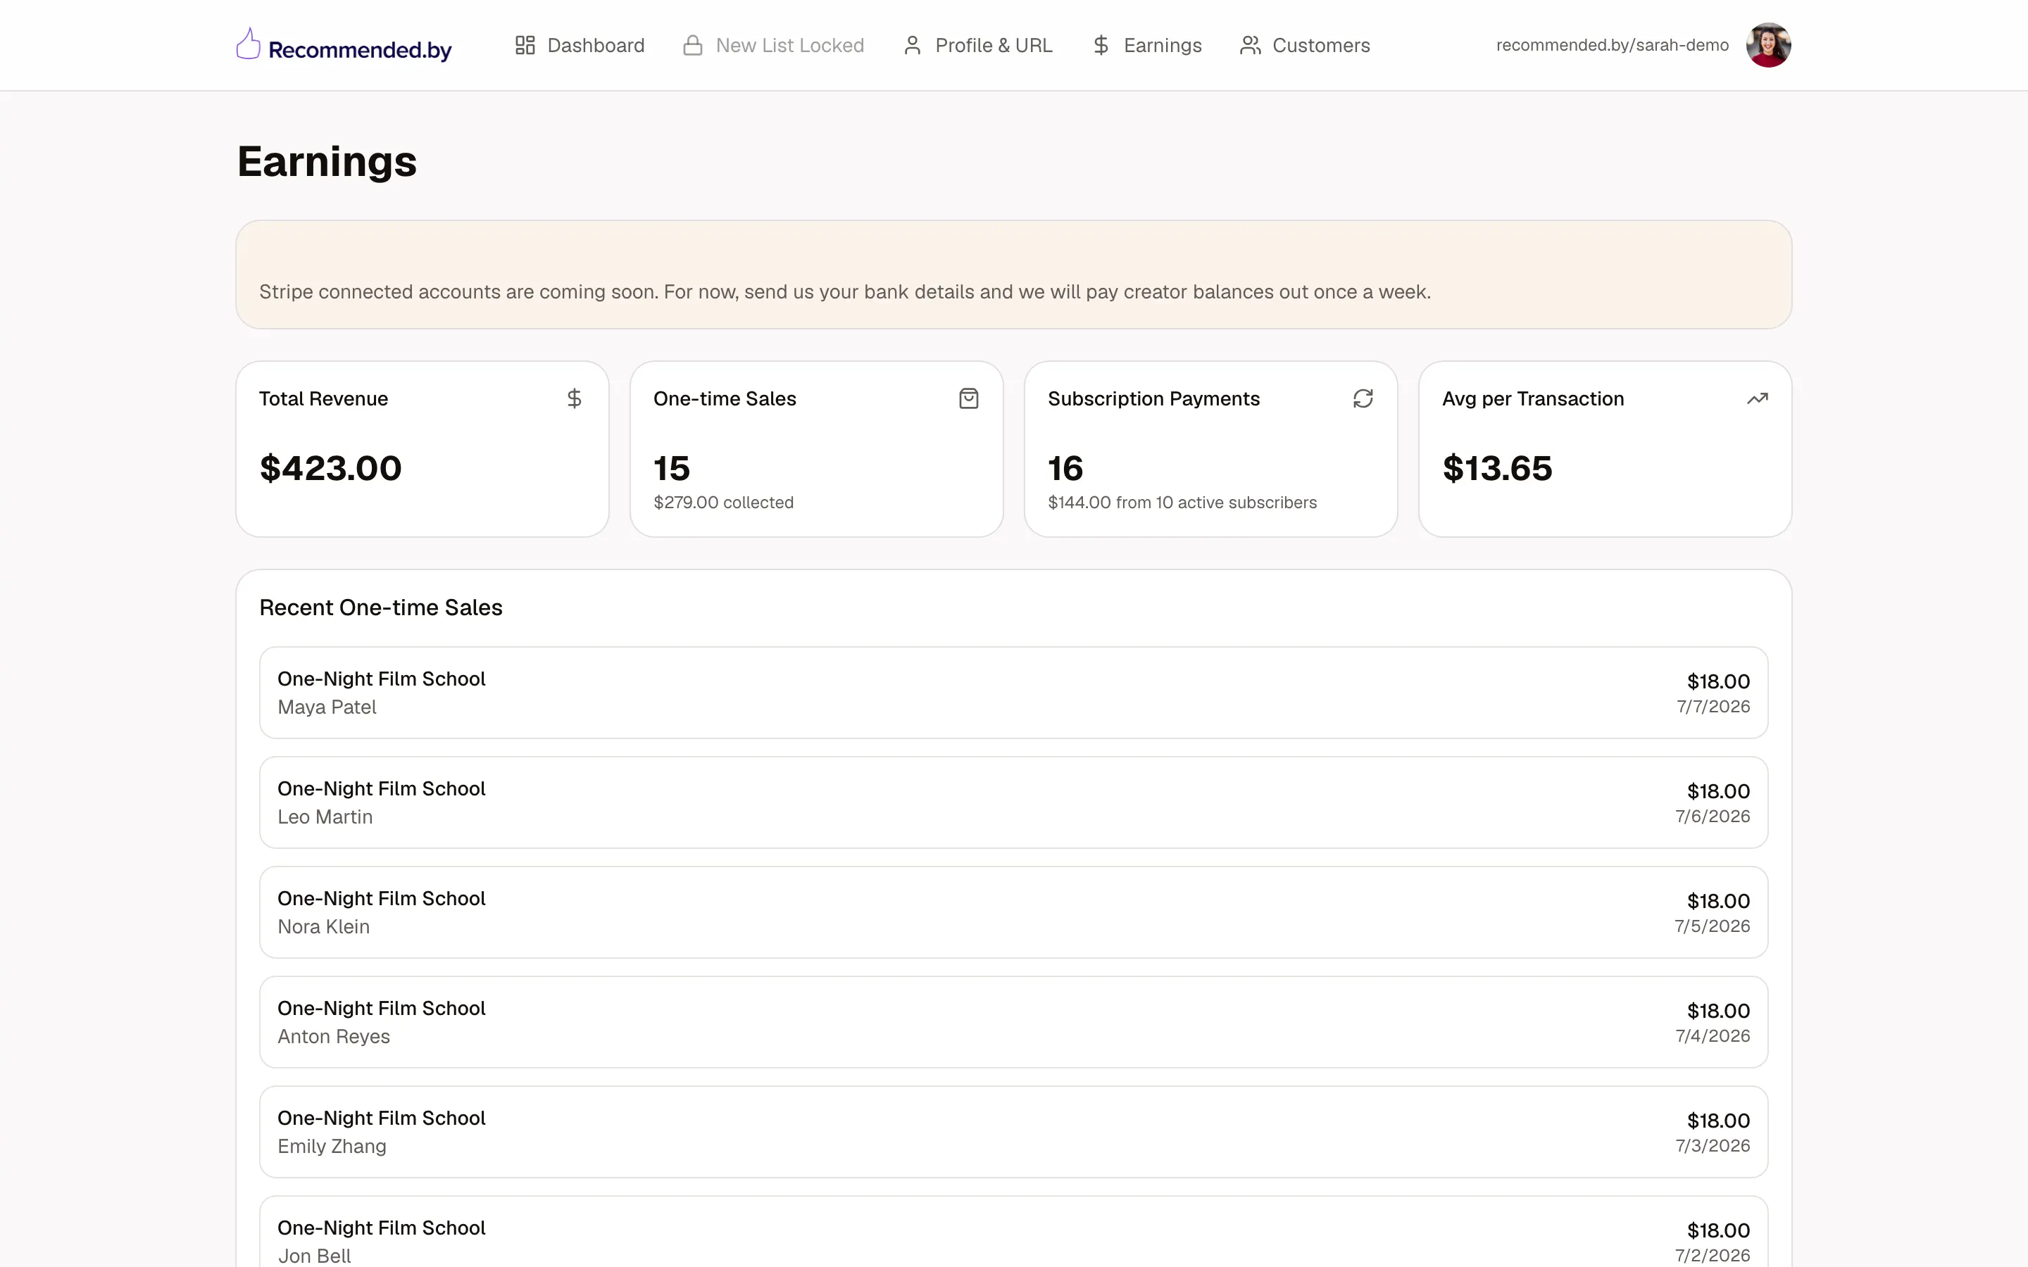
Task: Click the lock icon beside New List
Action: click(x=692, y=45)
